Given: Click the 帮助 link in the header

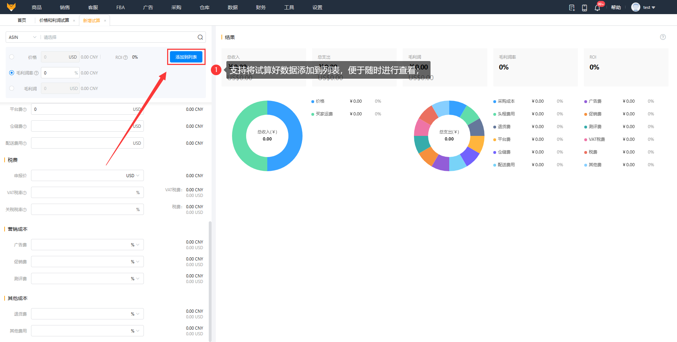Looking at the screenshot, I should click(616, 7).
